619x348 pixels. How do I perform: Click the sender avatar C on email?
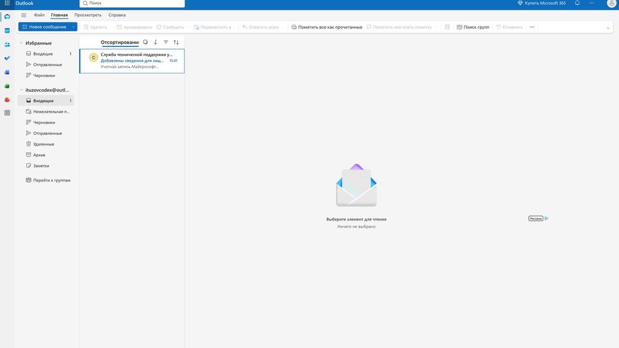[93, 57]
